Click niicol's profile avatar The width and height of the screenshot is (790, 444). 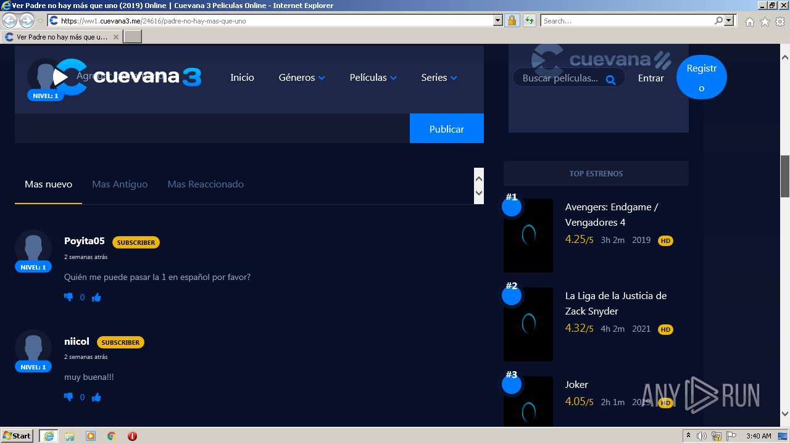click(33, 348)
